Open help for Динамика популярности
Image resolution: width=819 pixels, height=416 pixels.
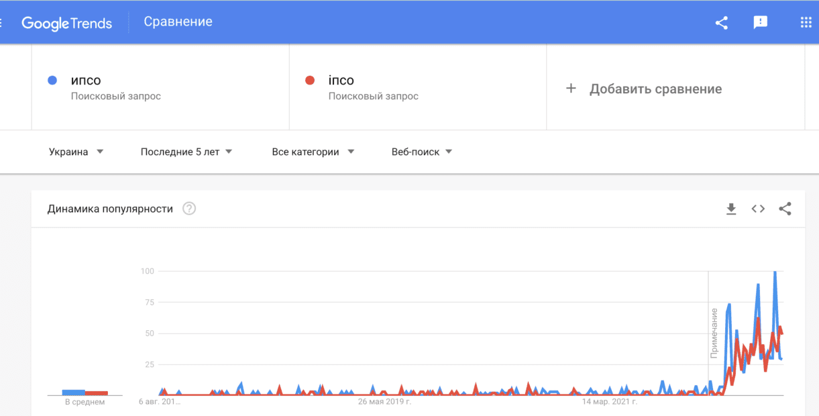tap(189, 209)
